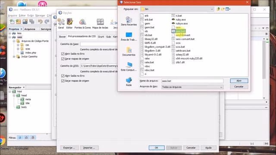This screenshot has width=276, height=155.
Task: Open Navegar menu in NetBeans
Action: click(x=40, y=15)
